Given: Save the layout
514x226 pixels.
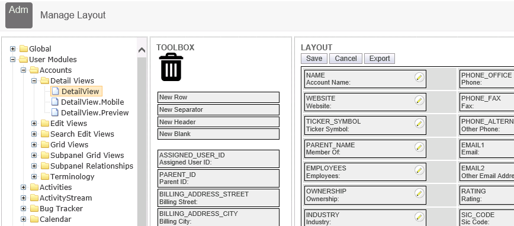Looking at the screenshot, I should (x=314, y=59).
